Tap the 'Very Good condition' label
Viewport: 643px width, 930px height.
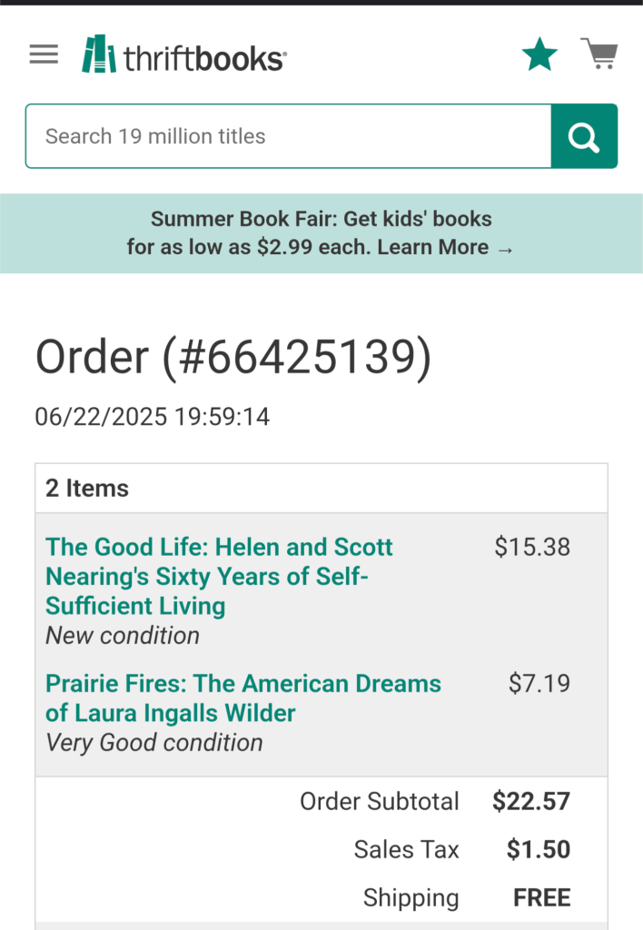[154, 742]
